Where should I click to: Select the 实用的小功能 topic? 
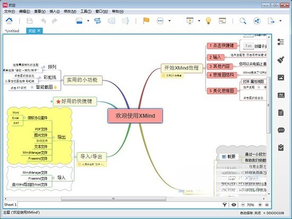click(x=83, y=80)
